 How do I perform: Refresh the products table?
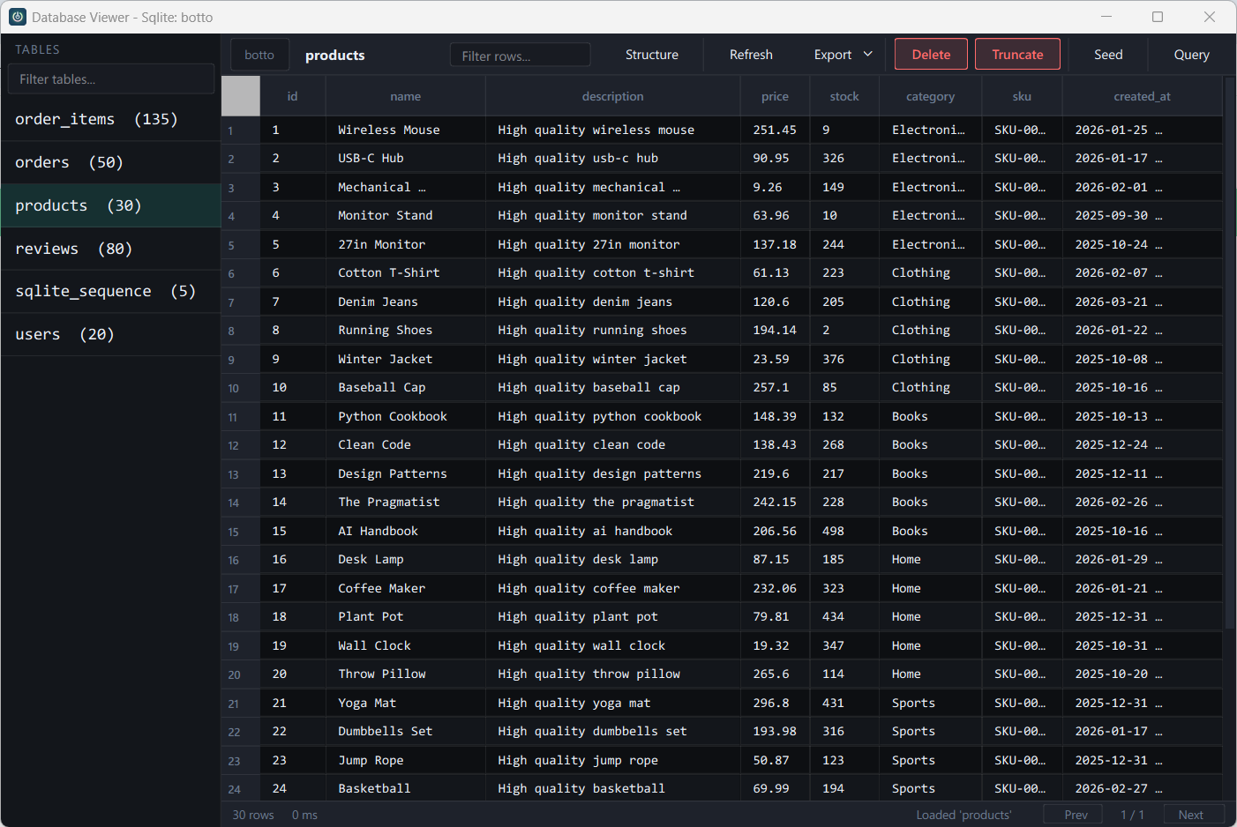pyautogui.click(x=751, y=55)
